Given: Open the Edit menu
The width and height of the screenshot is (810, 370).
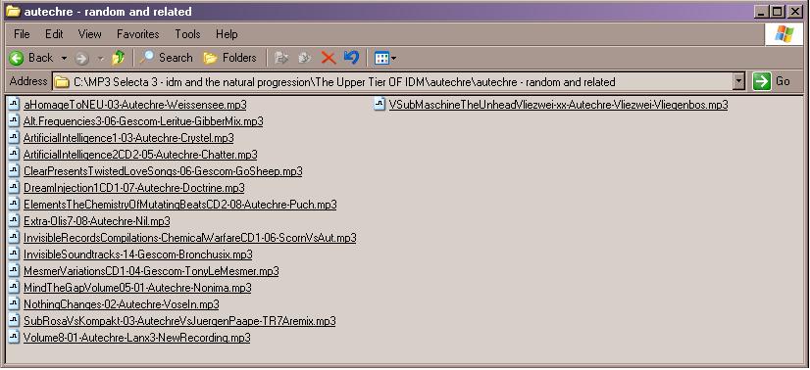Looking at the screenshot, I should (x=54, y=34).
